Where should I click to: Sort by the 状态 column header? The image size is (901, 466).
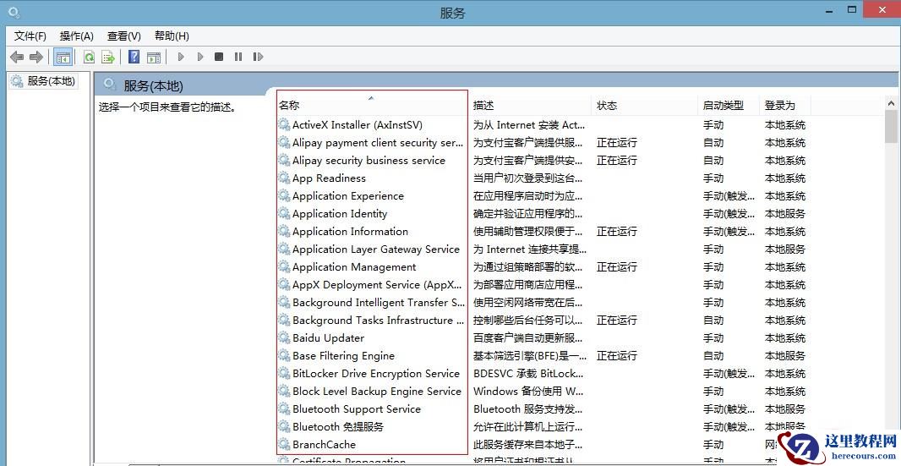(644, 105)
